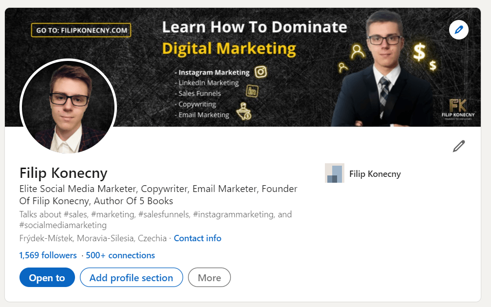
Task: Click the yellow Digital Marketing banner text
Action: click(x=229, y=48)
